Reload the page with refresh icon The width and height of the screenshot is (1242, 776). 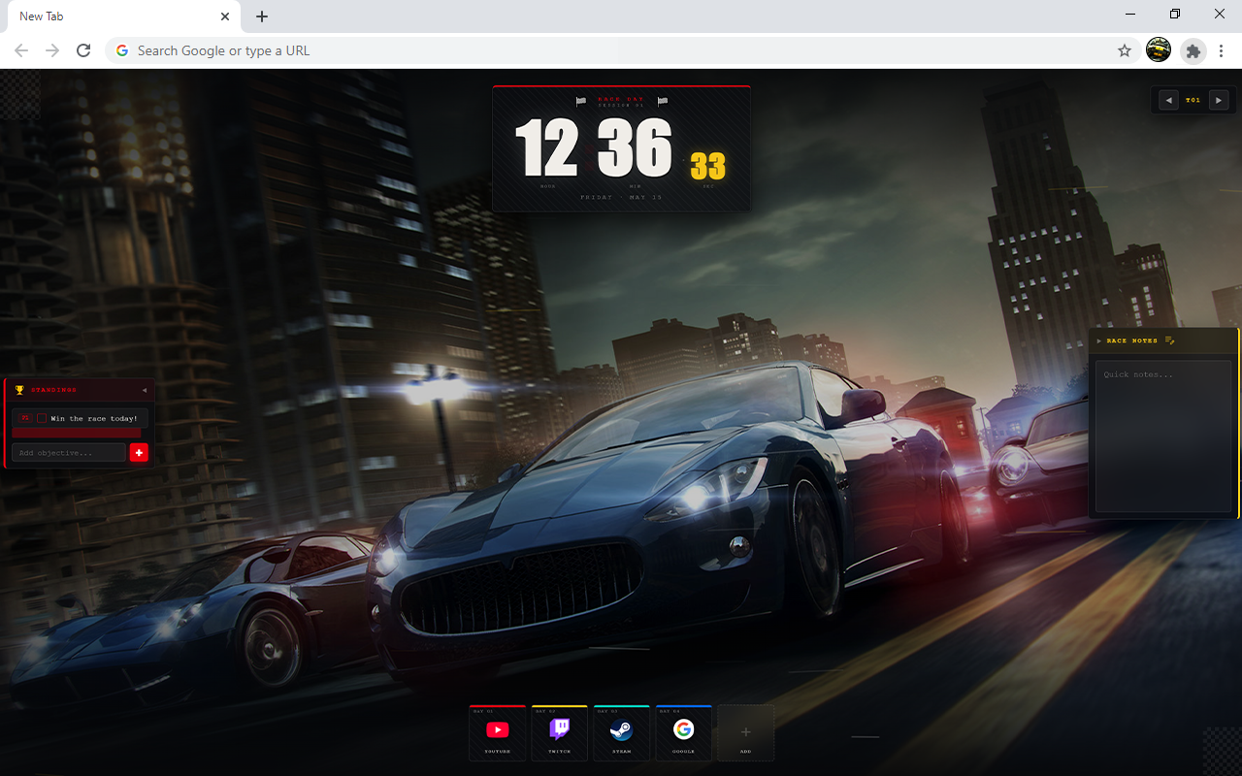coord(83,50)
